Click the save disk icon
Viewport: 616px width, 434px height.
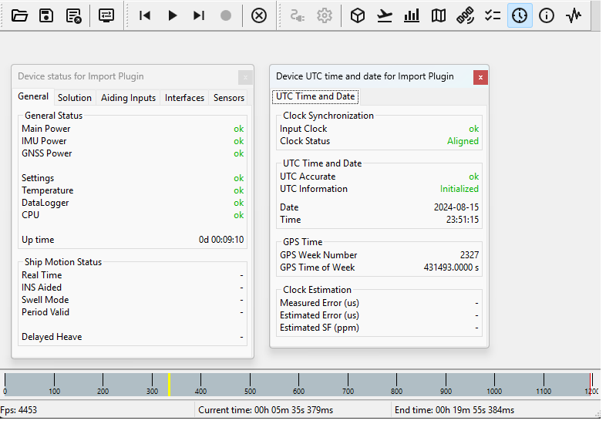coord(46,15)
